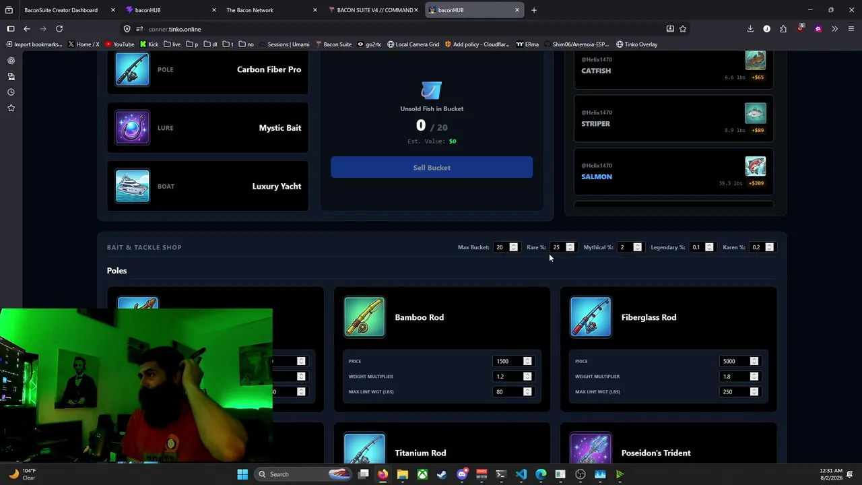Open the Kick bookmark
The height and width of the screenshot is (485, 862).
click(149, 44)
